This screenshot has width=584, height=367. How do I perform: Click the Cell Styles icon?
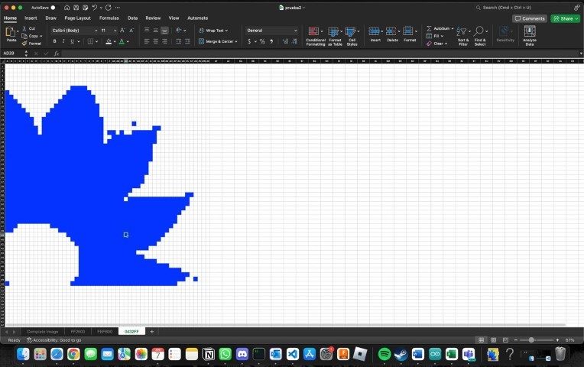tap(350, 31)
